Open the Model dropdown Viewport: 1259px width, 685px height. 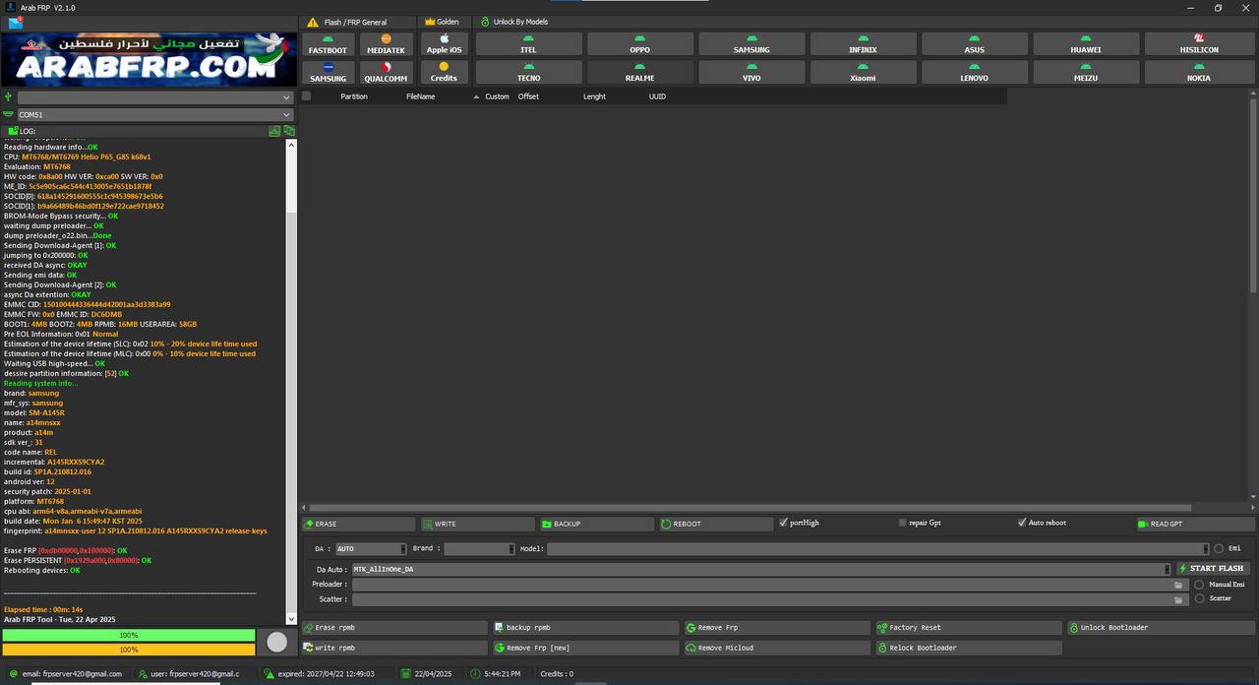click(877, 549)
